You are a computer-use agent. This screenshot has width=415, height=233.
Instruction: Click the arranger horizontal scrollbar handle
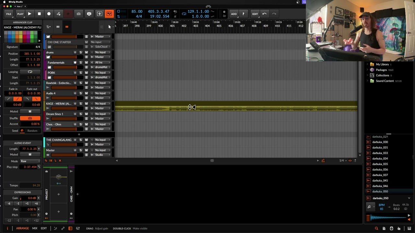212,161
